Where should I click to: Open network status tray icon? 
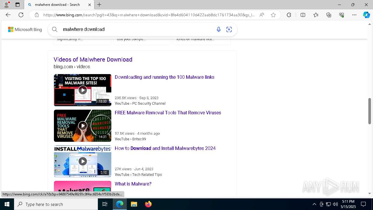[x=328, y=204]
